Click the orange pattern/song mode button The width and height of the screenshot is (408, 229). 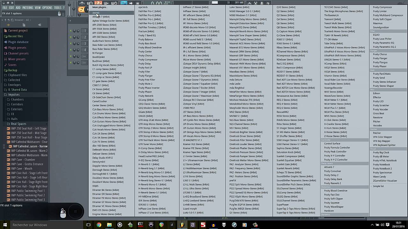click(x=82, y=10)
